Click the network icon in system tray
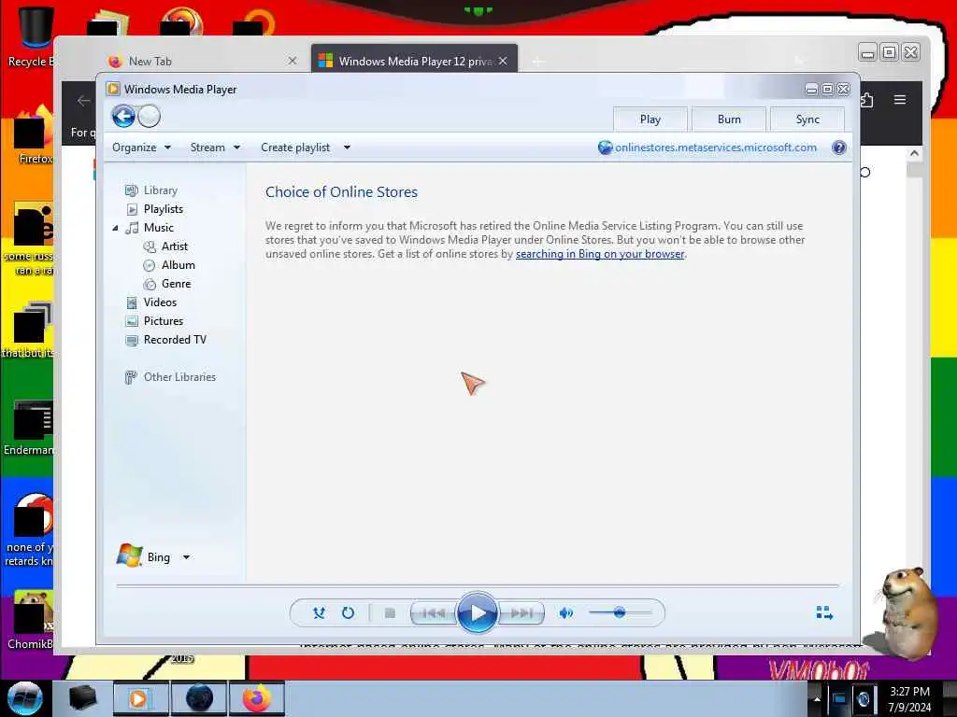Image resolution: width=957 pixels, height=717 pixels. (x=839, y=699)
